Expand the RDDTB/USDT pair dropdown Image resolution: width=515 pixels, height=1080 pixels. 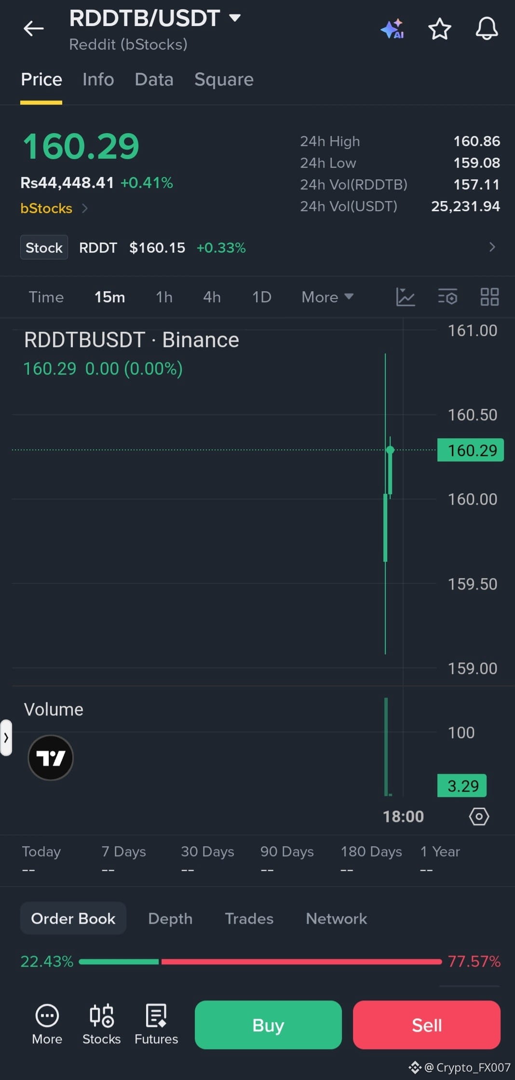point(235,18)
